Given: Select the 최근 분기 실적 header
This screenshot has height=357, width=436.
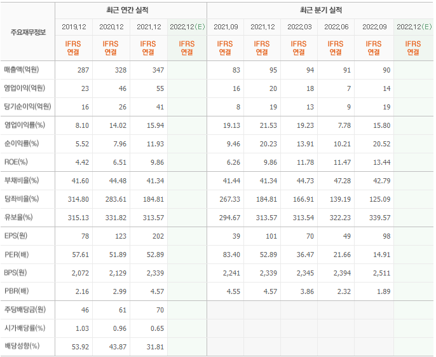Looking at the screenshot, I should click(x=320, y=10).
